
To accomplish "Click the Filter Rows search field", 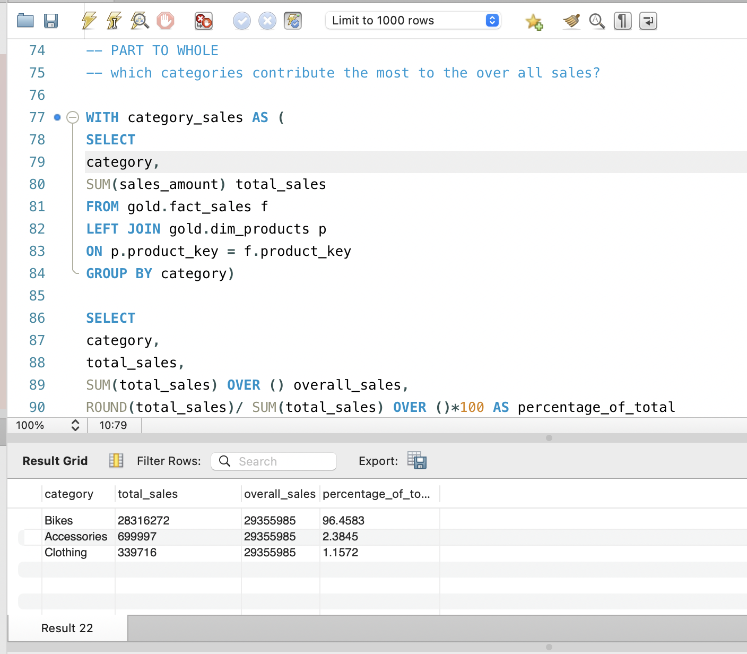I will (x=274, y=461).
